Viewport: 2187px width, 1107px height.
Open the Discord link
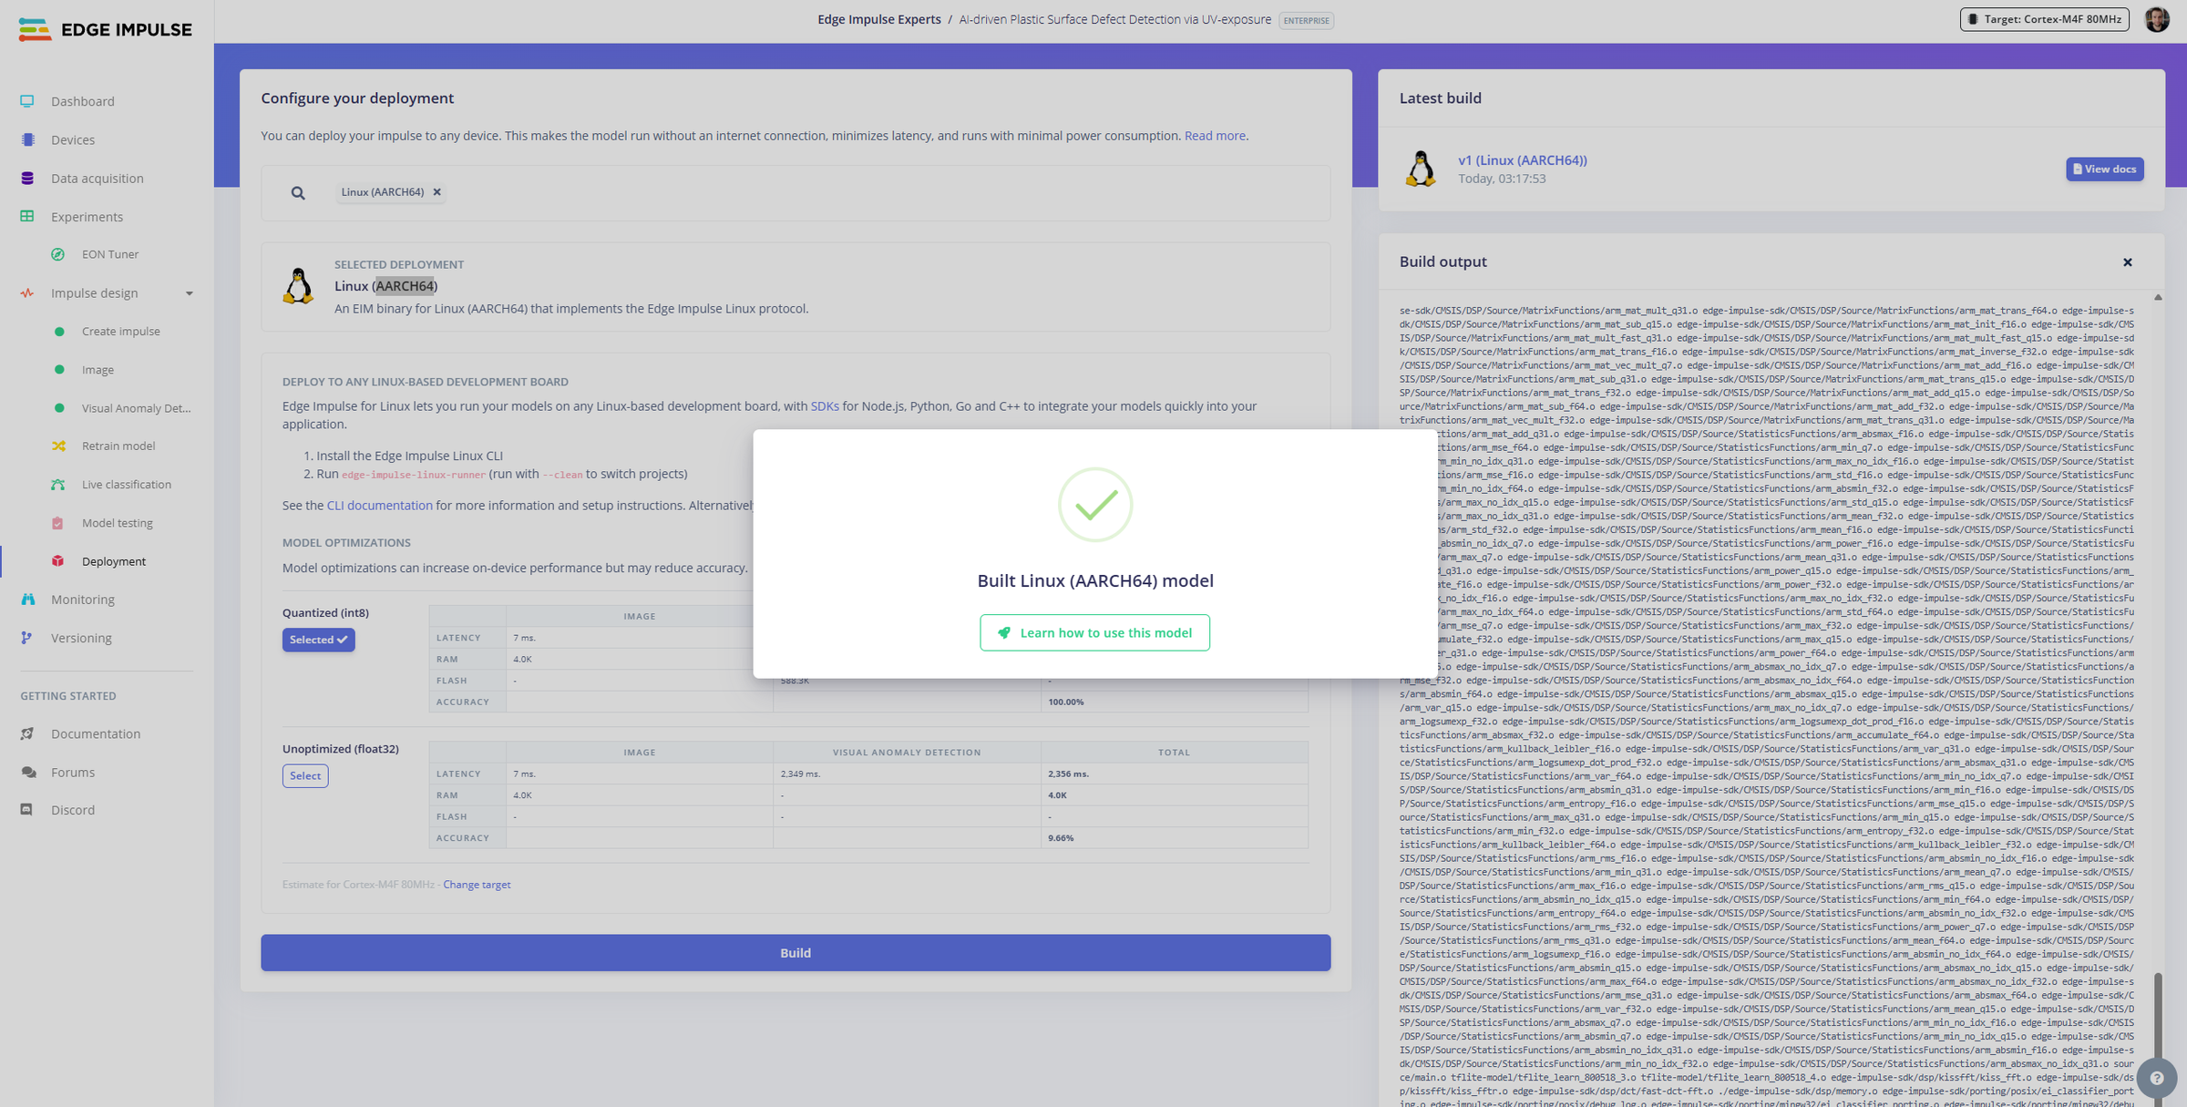[x=73, y=810]
